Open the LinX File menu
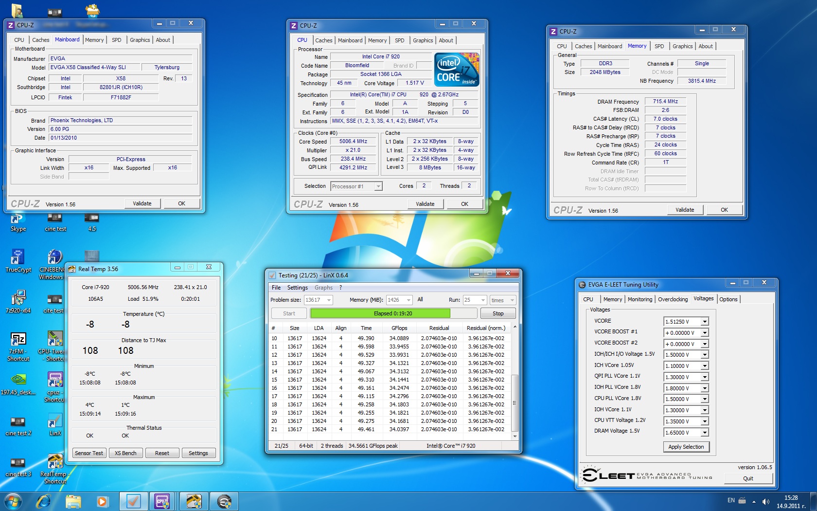 [276, 288]
